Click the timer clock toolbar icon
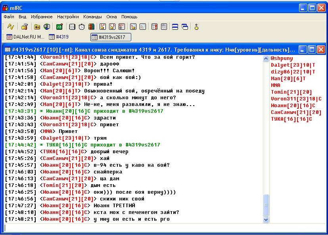The image size is (328, 235). click(82, 27)
